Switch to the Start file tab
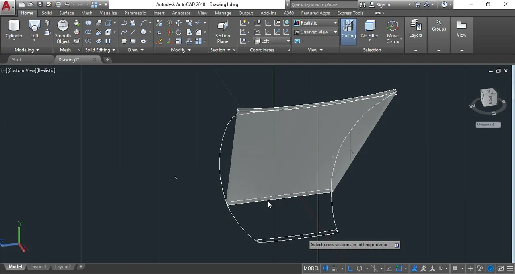This screenshot has height=274, width=515. pyautogui.click(x=16, y=59)
